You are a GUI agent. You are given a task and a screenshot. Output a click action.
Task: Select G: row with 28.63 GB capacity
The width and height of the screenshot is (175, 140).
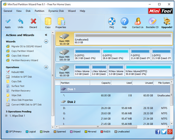click(115, 113)
